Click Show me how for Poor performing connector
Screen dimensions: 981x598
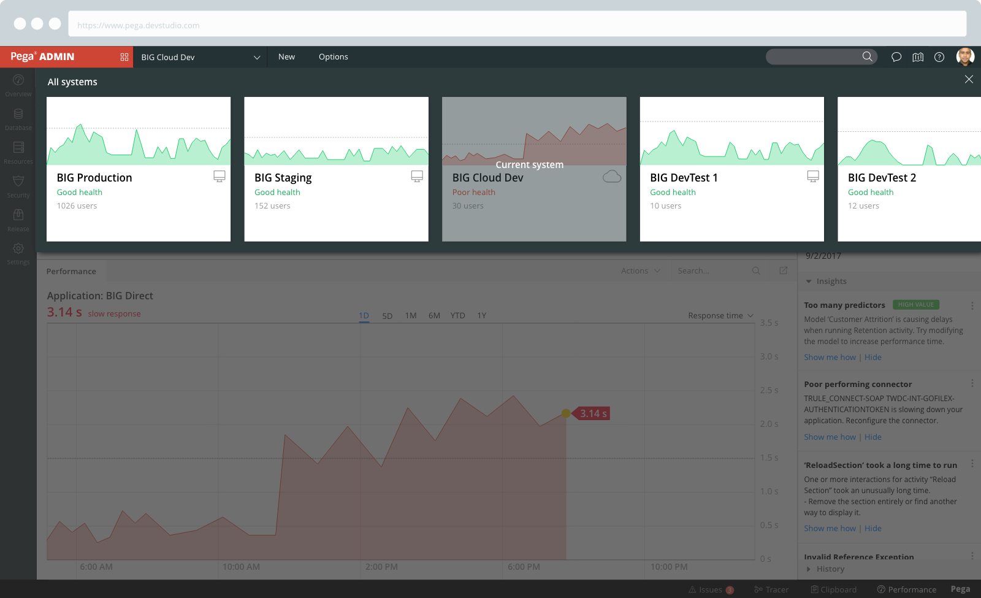[830, 437]
